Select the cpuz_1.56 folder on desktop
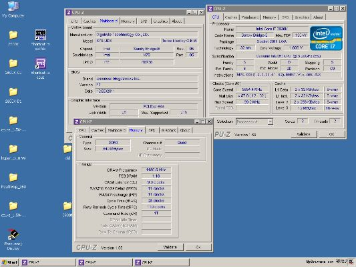The height and width of the screenshot is (267, 356). (13, 124)
